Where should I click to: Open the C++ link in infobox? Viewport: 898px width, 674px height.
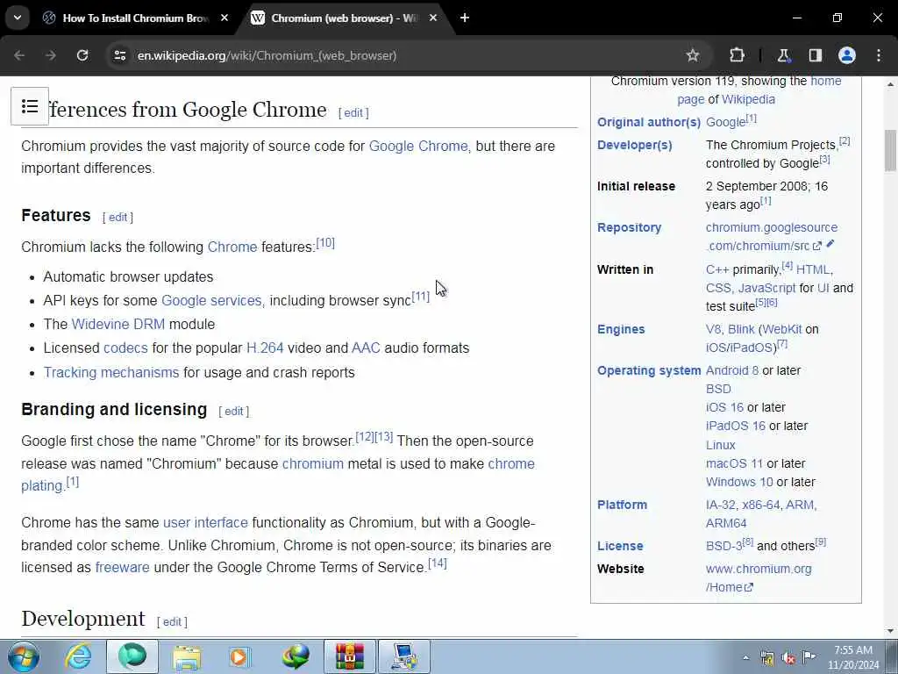tap(717, 269)
